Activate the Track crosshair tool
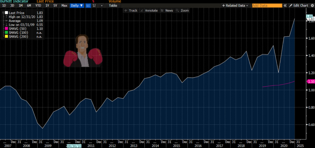Screen dimensions: 315x148 [x=131, y=10]
